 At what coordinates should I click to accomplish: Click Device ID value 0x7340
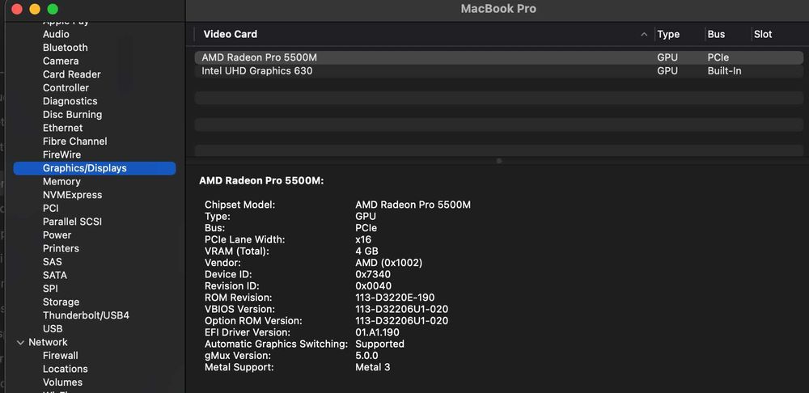[x=373, y=274]
